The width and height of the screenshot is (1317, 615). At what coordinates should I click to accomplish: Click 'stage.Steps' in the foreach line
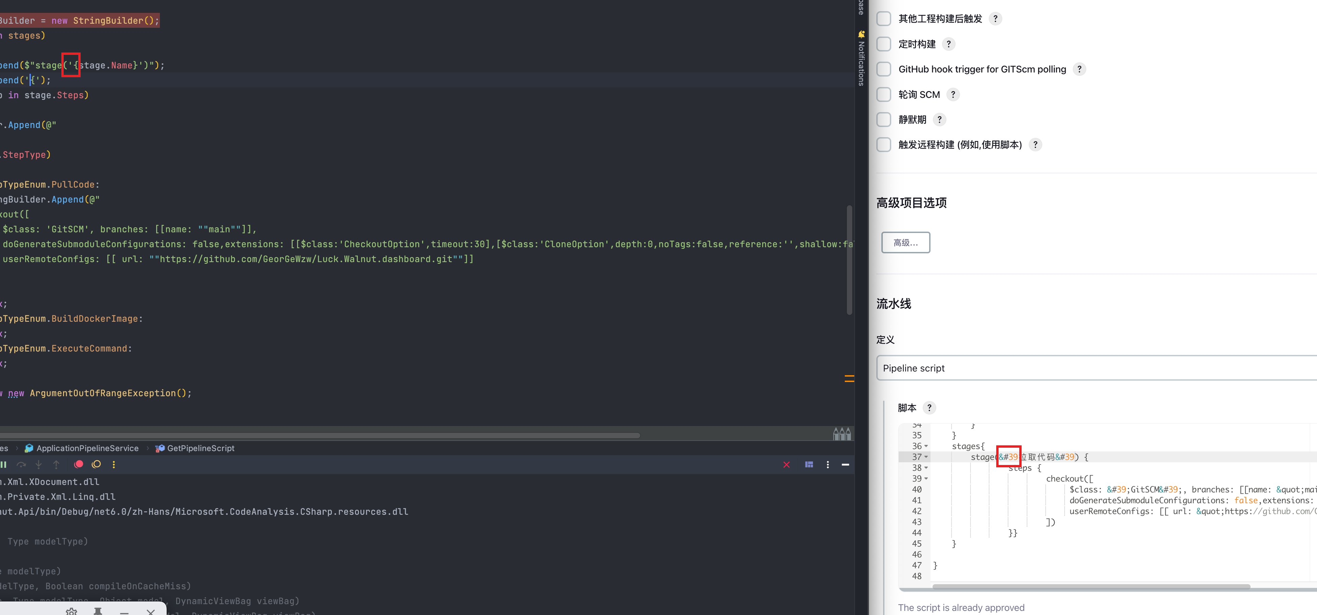click(x=55, y=95)
